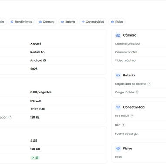Click the Red móvil label
The height and width of the screenshot is (166, 166).
point(122,116)
